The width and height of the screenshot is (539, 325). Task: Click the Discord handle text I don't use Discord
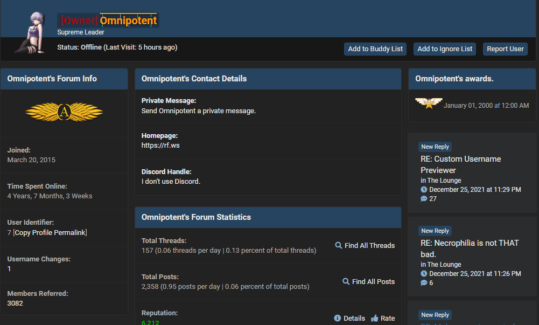[x=171, y=181]
